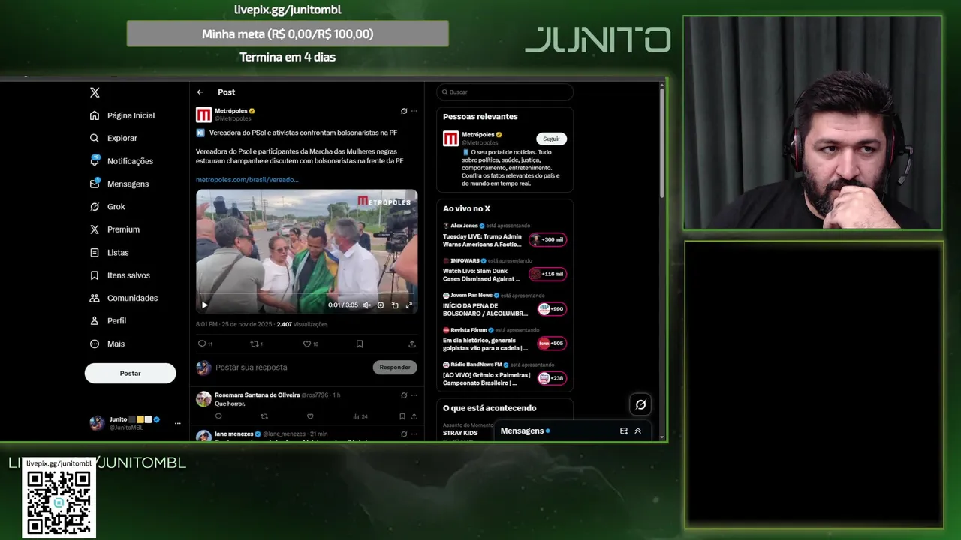This screenshot has height=540, width=961.
Task: Open Comunidades people icon
Action: (x=95, y=298)
